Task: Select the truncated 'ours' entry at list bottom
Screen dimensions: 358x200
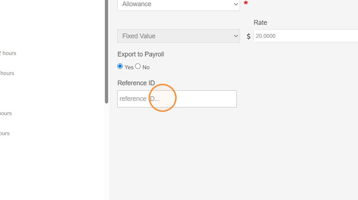Action: point(5,133)
